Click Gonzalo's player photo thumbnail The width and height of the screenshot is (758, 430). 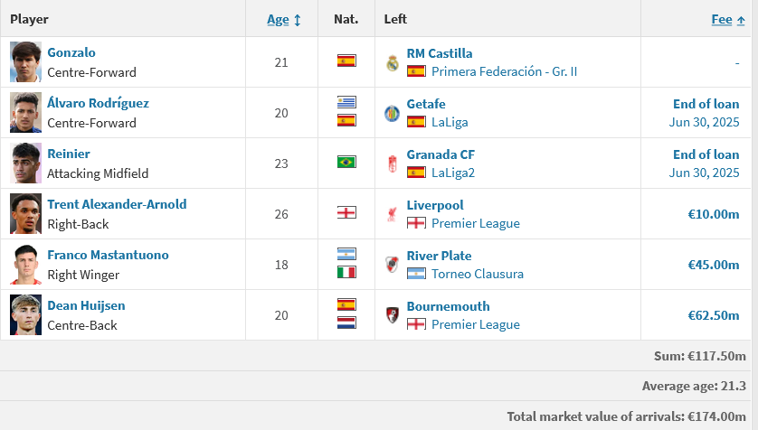click(25, 61)
